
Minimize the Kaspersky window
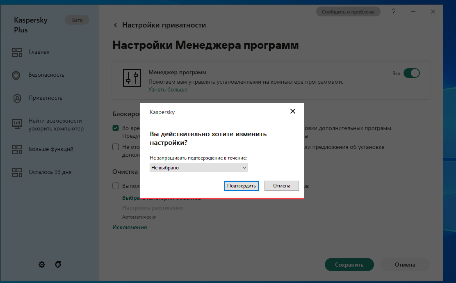pos(413,11)
